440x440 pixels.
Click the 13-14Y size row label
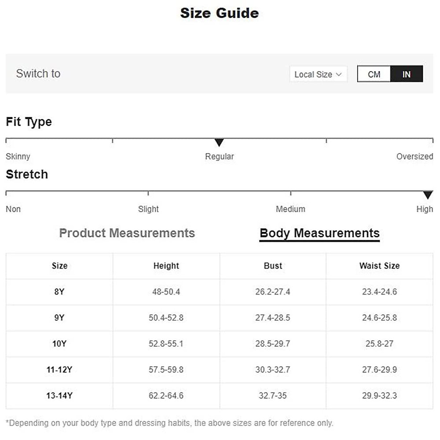pos(59,396)
